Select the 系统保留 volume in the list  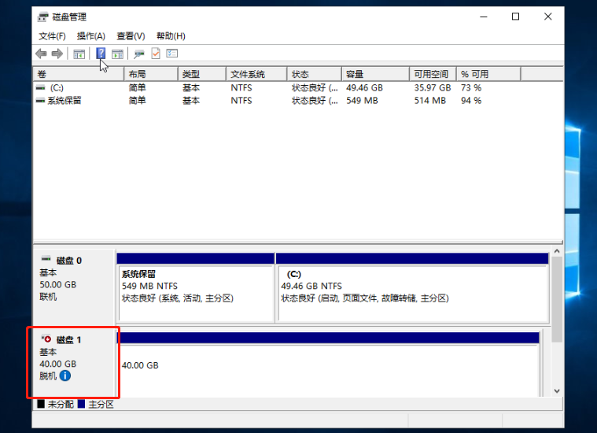coord(298,101)
